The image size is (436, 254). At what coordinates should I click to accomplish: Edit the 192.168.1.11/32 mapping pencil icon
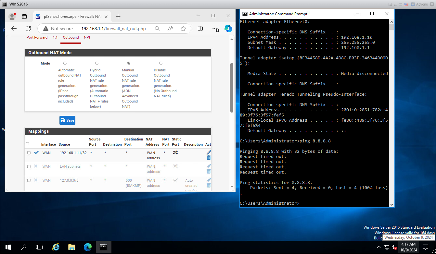click(209, 152)
